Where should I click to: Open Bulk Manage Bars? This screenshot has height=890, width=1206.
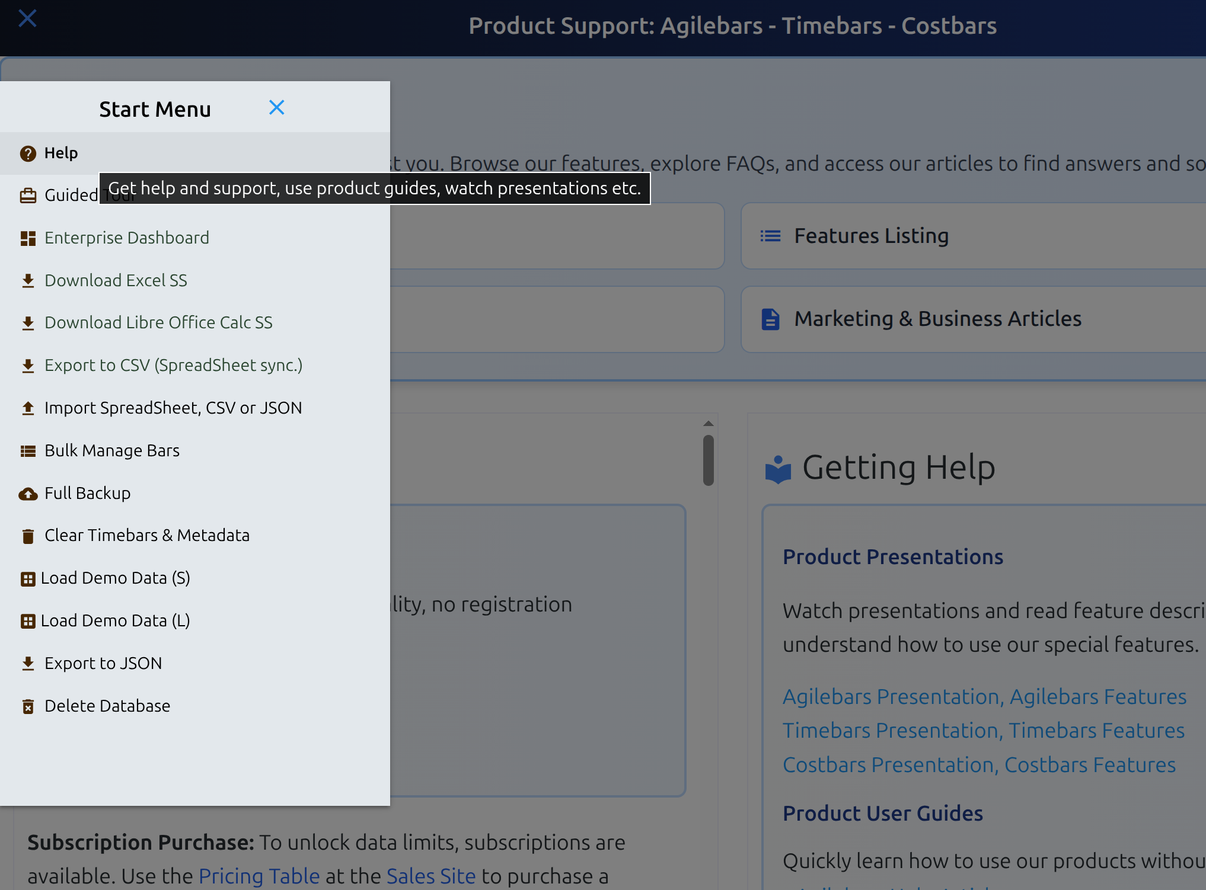pyautogui.click(x=195, y=450)
